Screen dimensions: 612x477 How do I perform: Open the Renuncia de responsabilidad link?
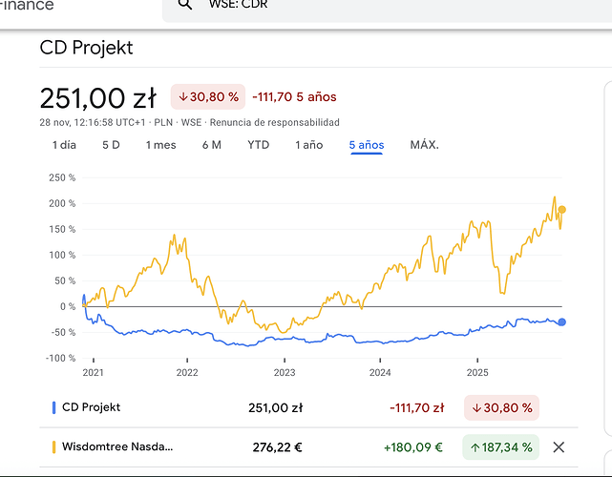tap(274, 122)
